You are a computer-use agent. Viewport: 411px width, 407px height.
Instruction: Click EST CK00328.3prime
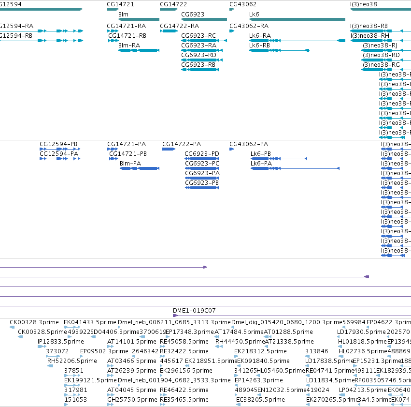(x=34, y=322)
